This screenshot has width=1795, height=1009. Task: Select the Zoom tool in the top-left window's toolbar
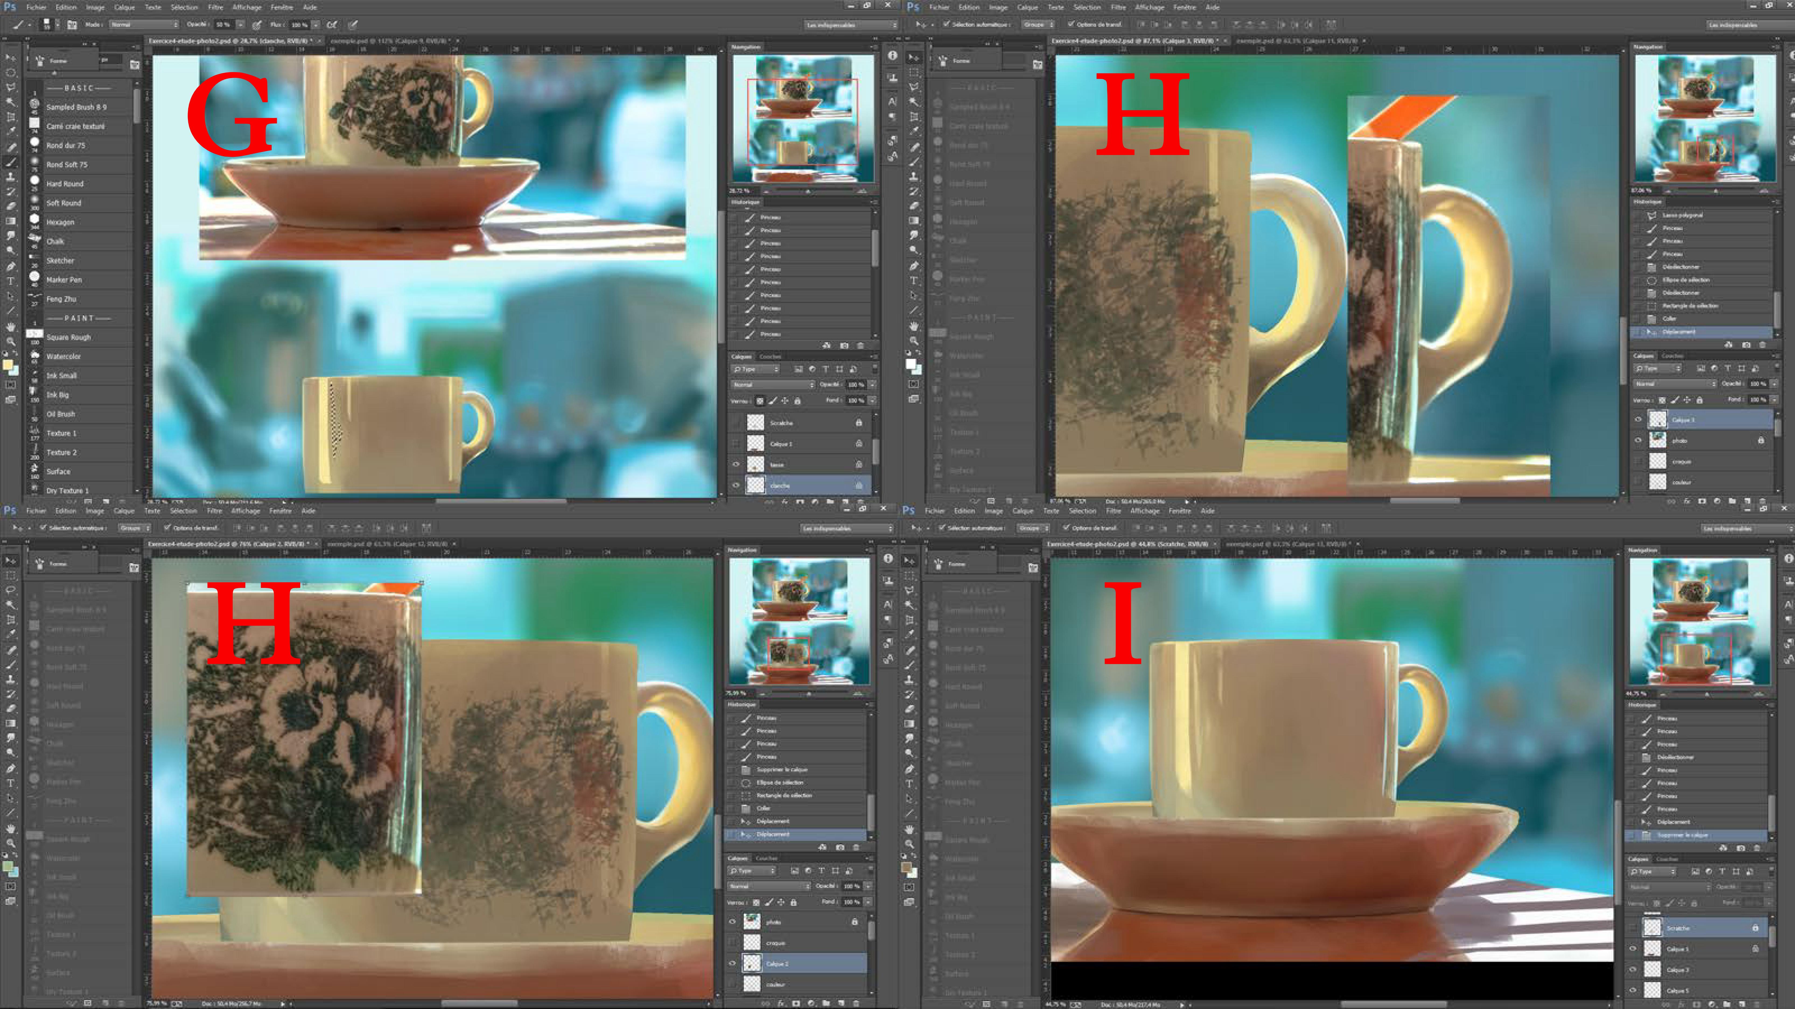click(x=11, y=341)
